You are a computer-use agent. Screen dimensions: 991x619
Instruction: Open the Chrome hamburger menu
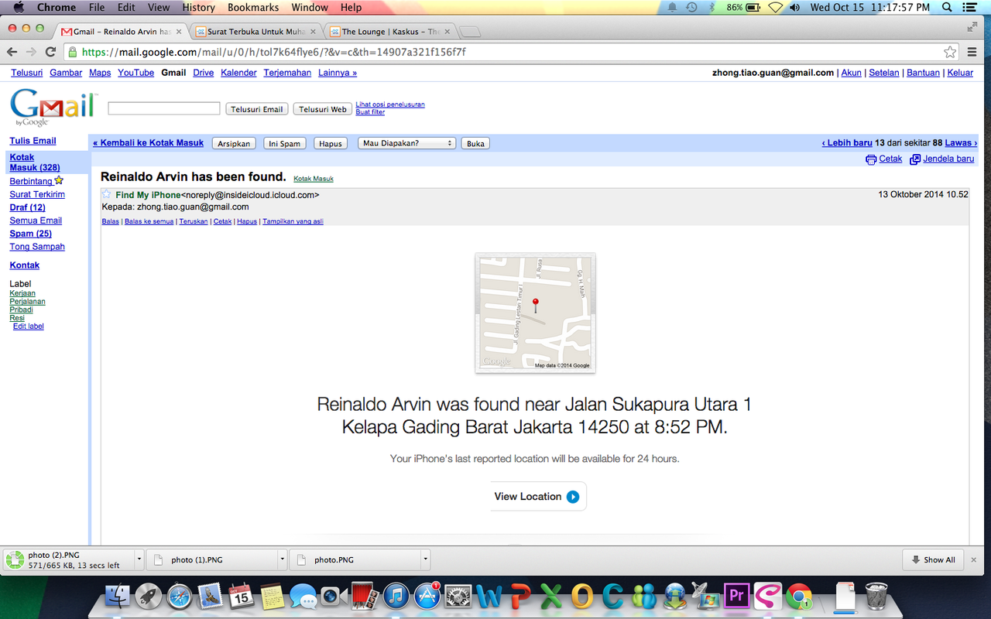click(973, 52)
